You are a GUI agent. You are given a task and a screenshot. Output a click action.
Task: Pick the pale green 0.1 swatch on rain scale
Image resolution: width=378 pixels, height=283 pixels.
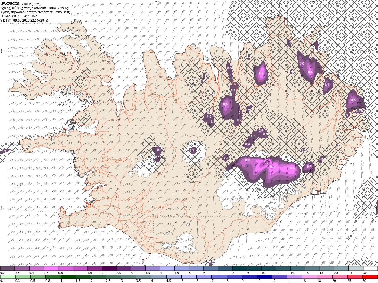pos(8,277)
